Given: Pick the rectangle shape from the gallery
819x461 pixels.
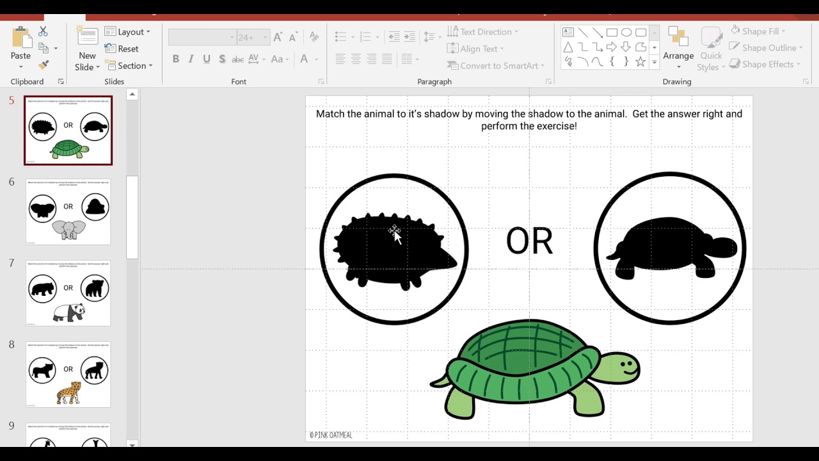Looking at the screenshot, I should click(612, 32).
